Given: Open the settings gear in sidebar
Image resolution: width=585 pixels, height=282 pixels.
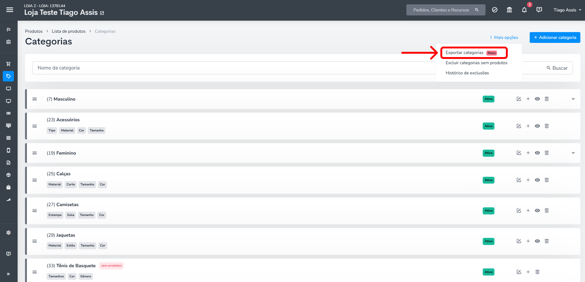Looking at the screenshot, I should click(x=9, y=233).
